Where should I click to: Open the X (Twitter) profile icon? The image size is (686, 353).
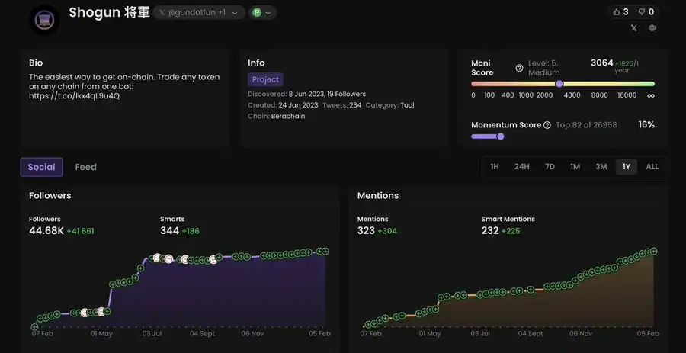(633, 28)
